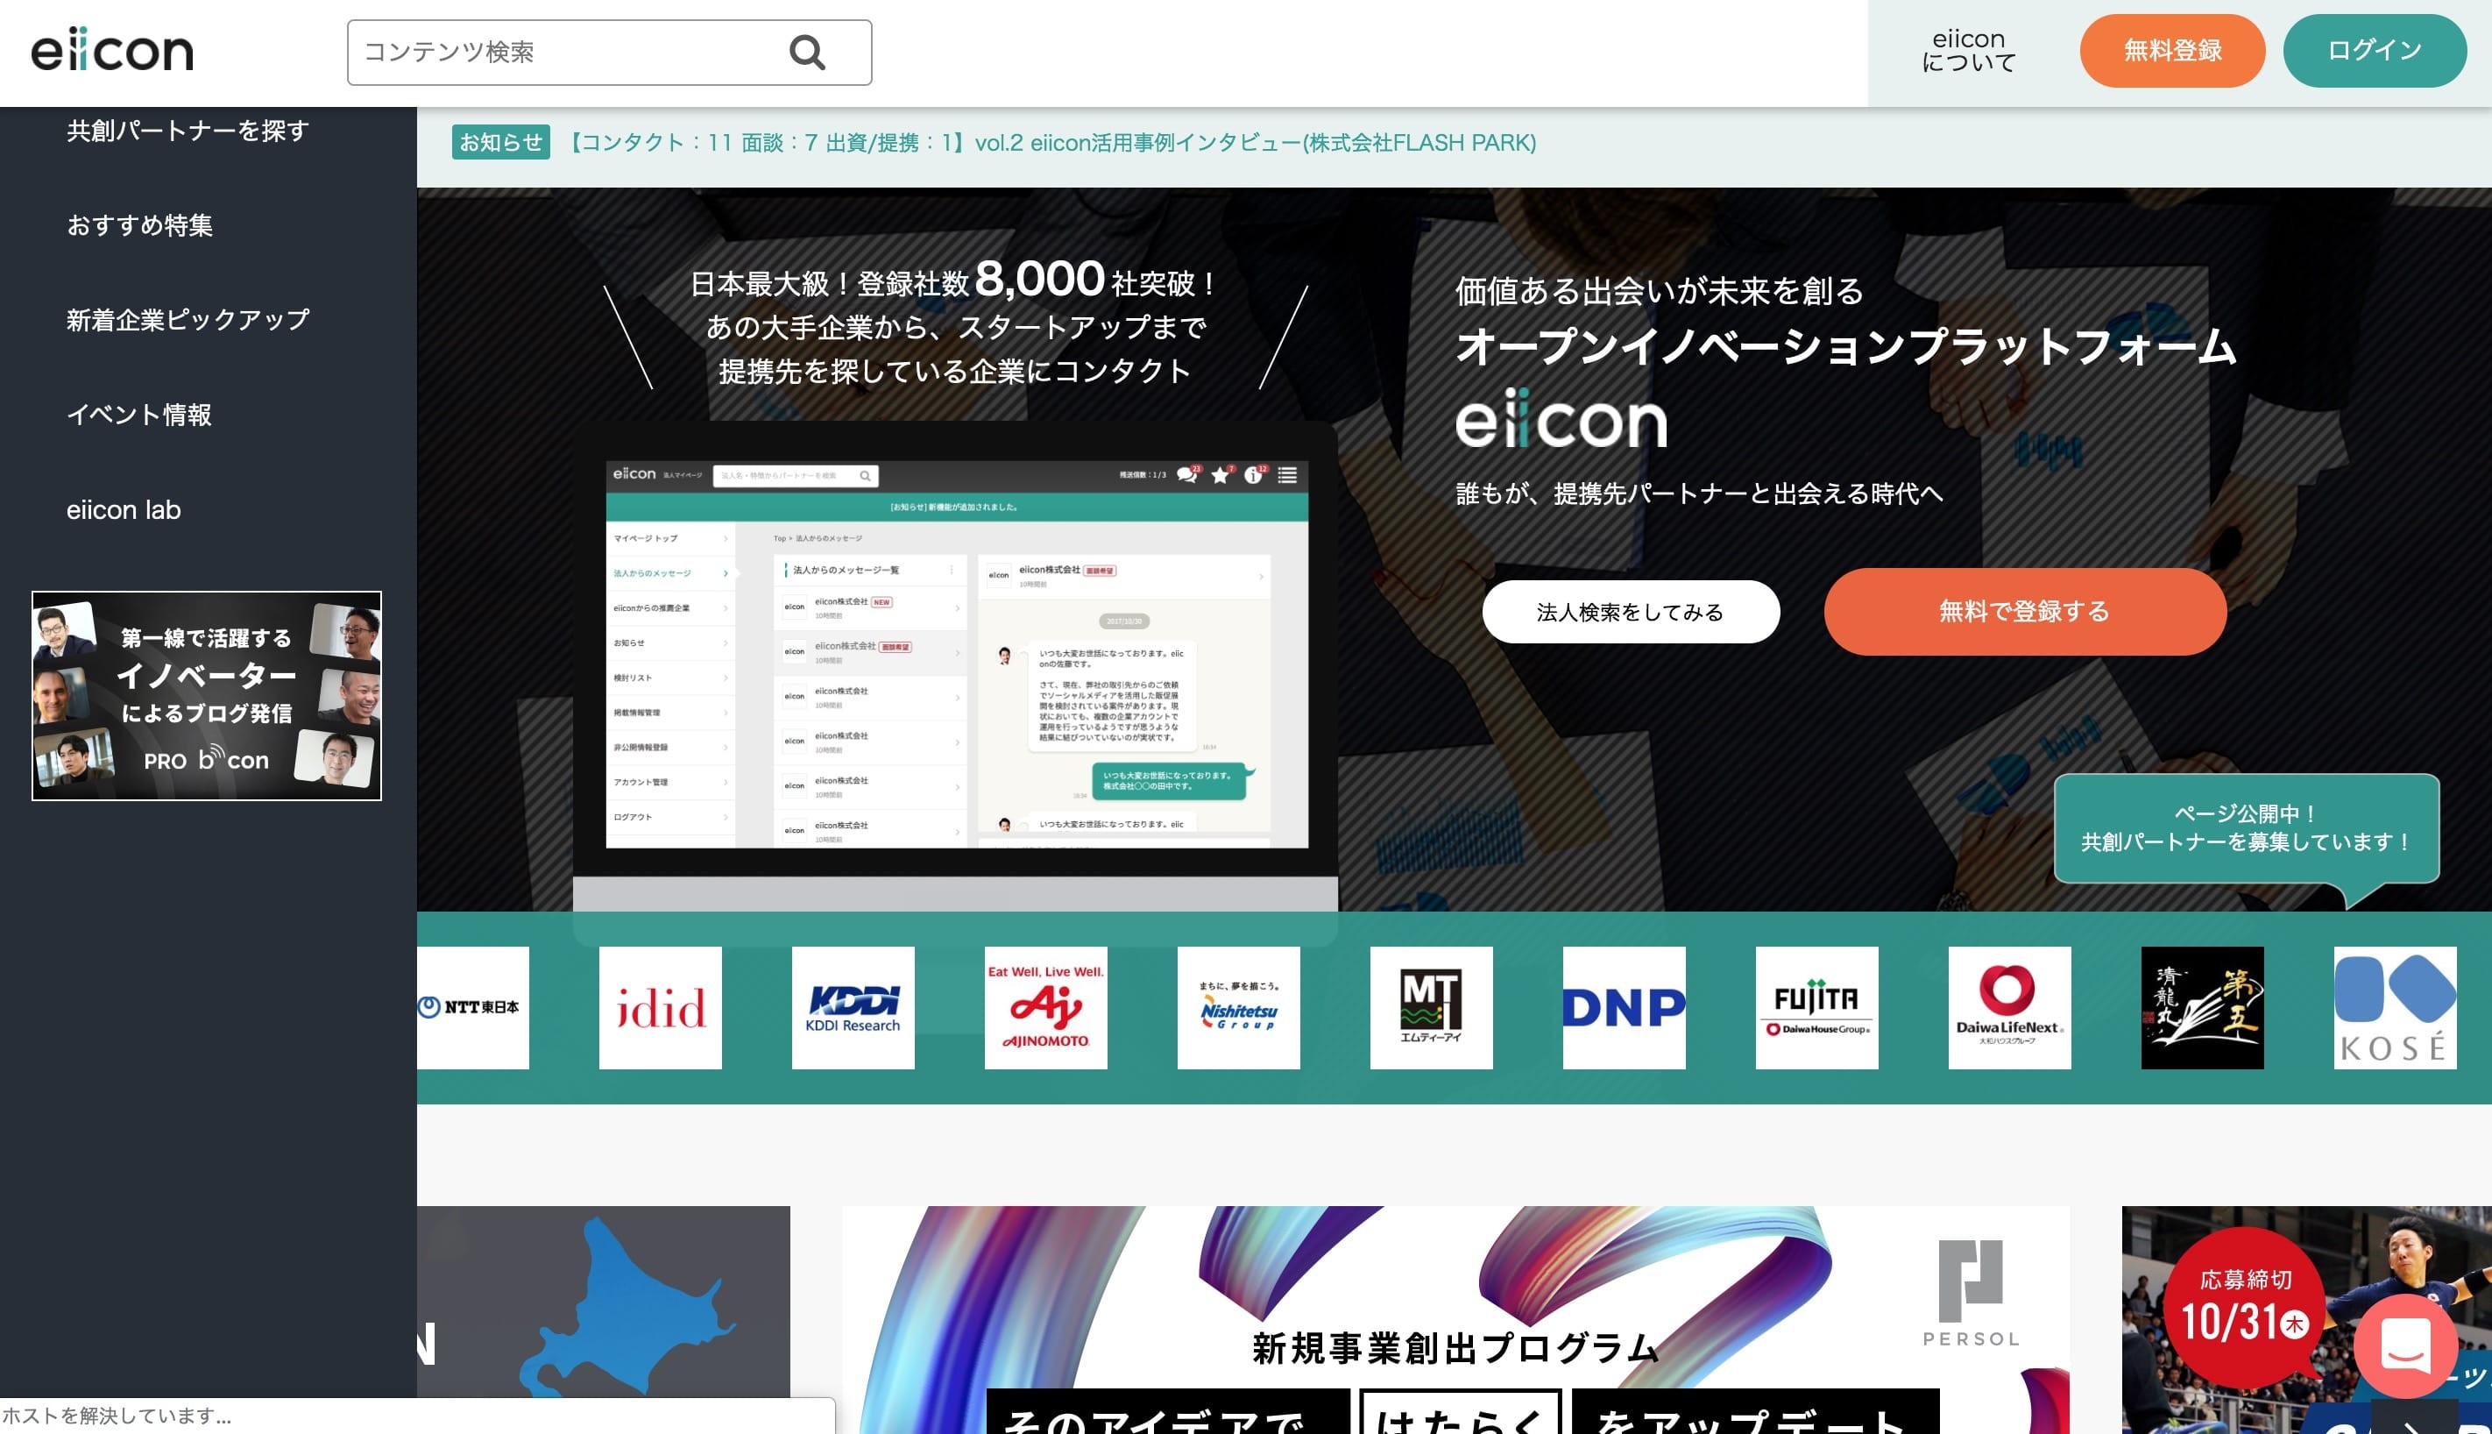
Task: Open the eiicon について link
Action: pyautogui.click(x=1969, y=51)
